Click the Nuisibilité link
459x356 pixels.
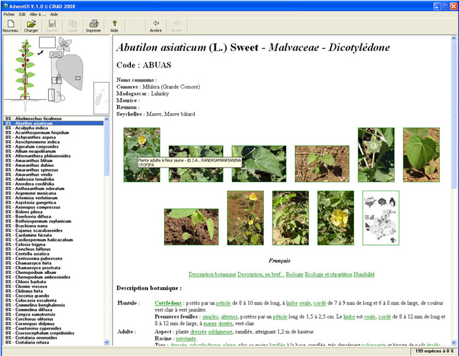click(x=365, y=274)
